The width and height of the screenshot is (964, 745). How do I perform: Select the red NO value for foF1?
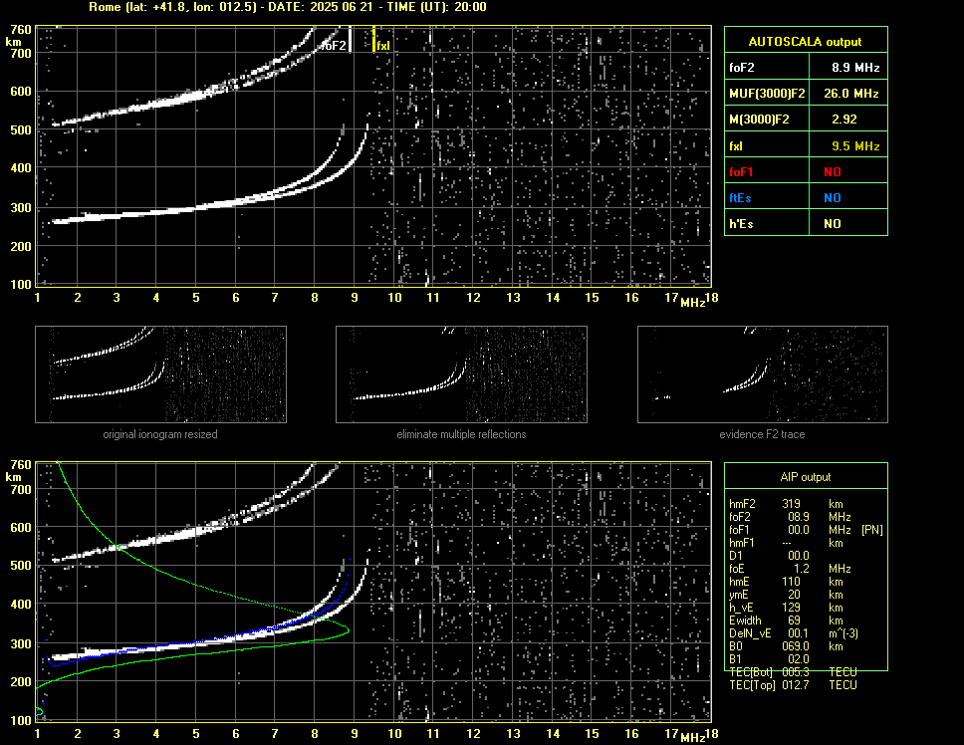833,172
